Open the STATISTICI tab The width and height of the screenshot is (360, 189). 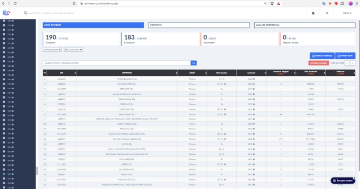[x=199, y=25]
